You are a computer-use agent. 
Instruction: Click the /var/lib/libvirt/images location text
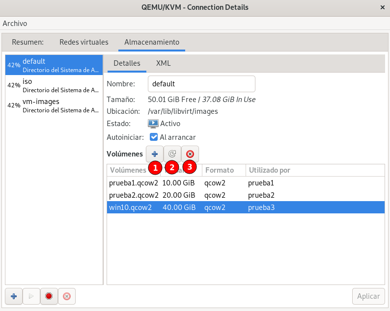tap(183, 111)
